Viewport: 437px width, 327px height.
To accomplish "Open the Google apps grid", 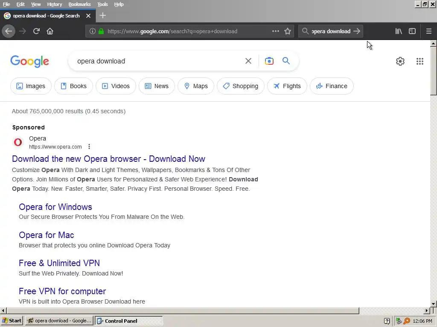I will [420, 61].
